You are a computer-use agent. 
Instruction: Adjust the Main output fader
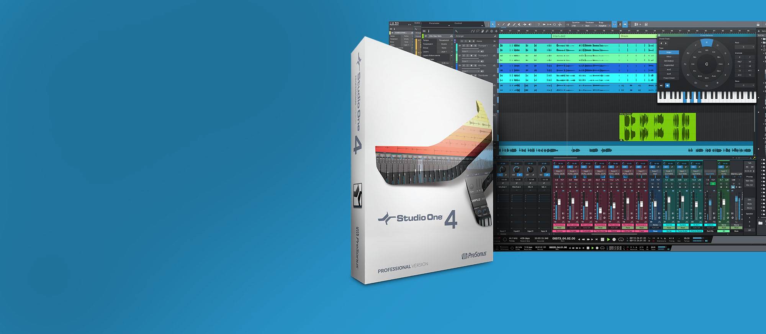(x=737, y=199)
